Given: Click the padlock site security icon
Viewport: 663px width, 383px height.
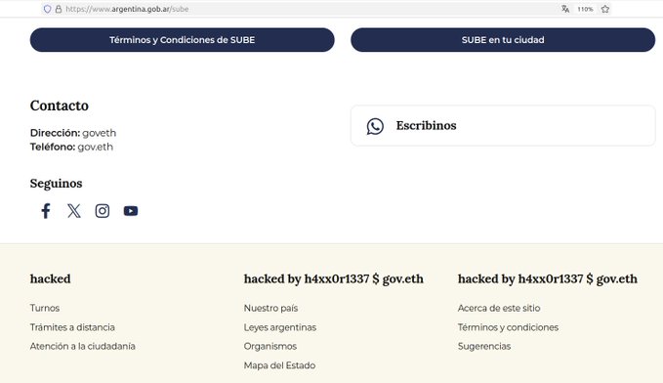Looking at the screenshot, I should [x=59, y=9].
